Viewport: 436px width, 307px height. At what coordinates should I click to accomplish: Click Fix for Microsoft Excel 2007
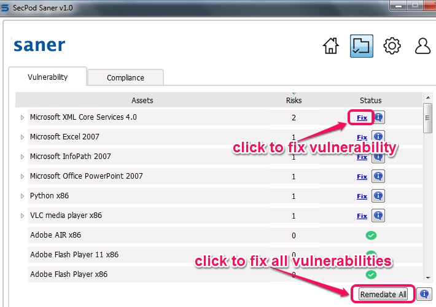pyautogui.click(x=362, y=137)
